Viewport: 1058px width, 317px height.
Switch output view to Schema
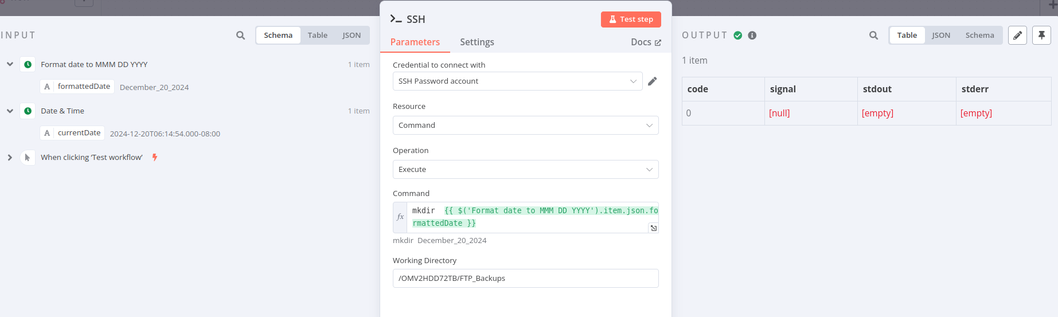979,36
